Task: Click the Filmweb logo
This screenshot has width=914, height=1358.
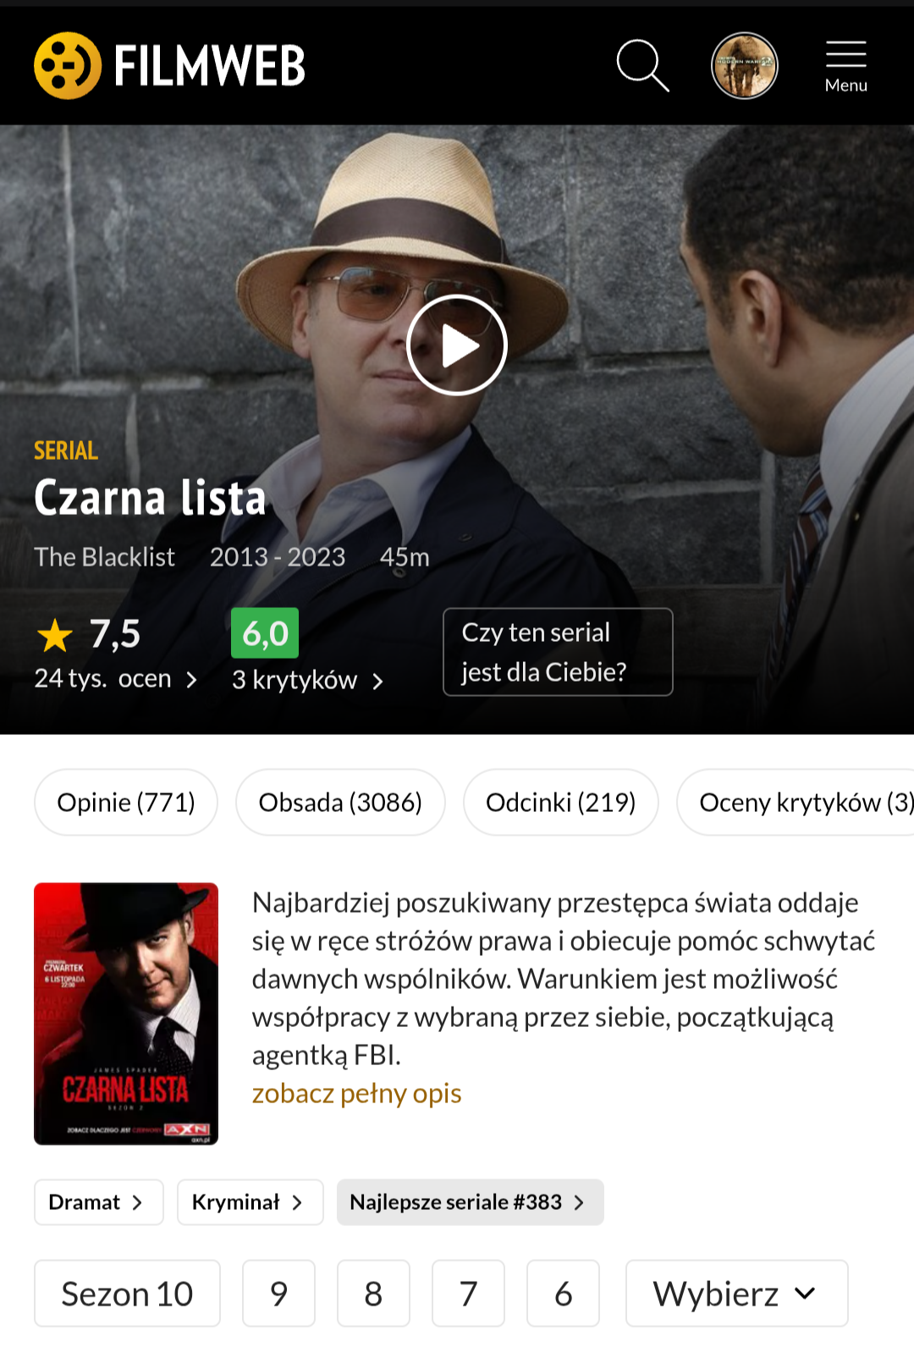Action: (x=169, y=65)
